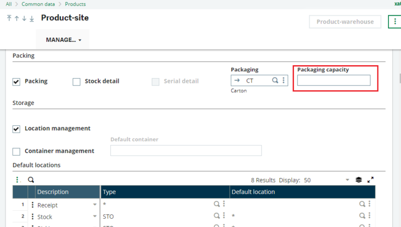Open the more actions vertical dots at top right

394,22
